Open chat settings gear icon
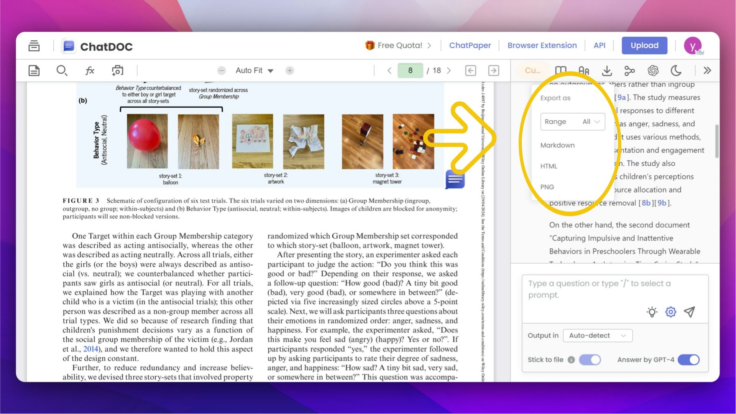This screenshot has width=736, height=414. [670, 312]
